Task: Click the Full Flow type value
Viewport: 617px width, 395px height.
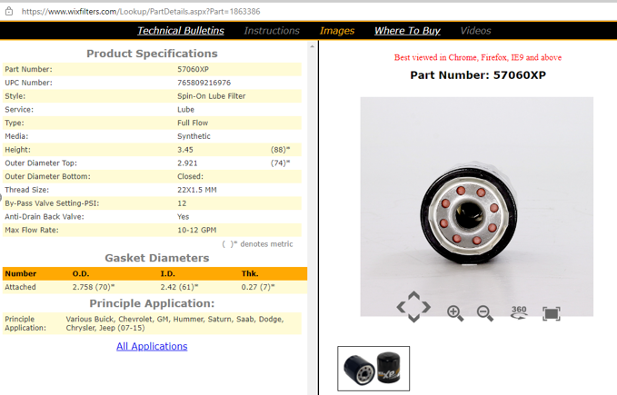Action: pos(193,123)
